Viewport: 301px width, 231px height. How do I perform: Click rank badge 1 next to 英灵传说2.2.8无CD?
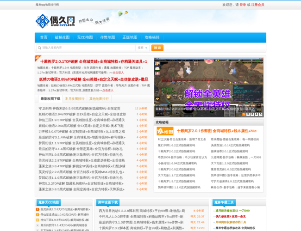pos(38,209)
